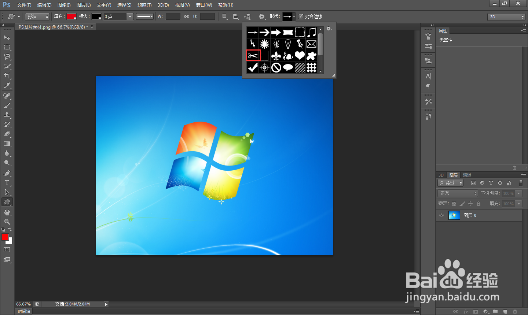Click the 描边 black stroke swatch
This screenshot has width=528, height=315.
pyautogui.click(x=96, y=16)
